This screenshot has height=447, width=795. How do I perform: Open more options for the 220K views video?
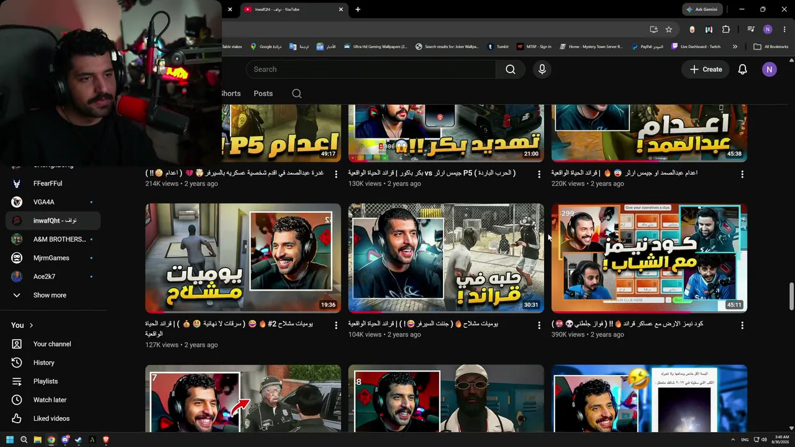pyautogui.click(x=742, y=174)
